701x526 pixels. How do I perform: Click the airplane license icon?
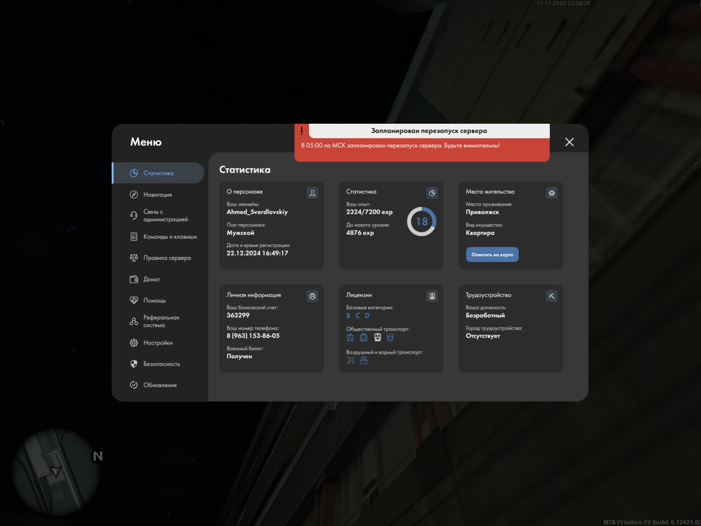click(350, 361)
